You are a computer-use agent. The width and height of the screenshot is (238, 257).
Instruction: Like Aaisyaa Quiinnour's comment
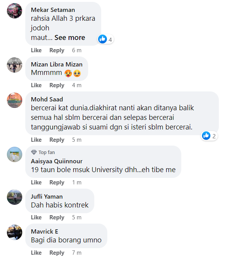coord(36,182)
